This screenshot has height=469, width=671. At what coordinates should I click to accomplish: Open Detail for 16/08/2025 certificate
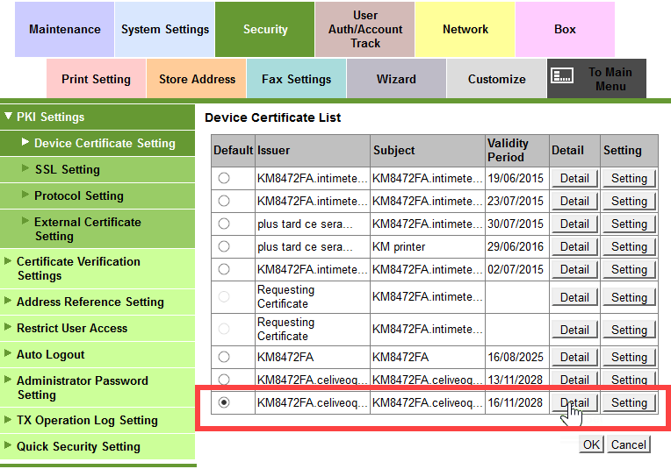point(574,357)
